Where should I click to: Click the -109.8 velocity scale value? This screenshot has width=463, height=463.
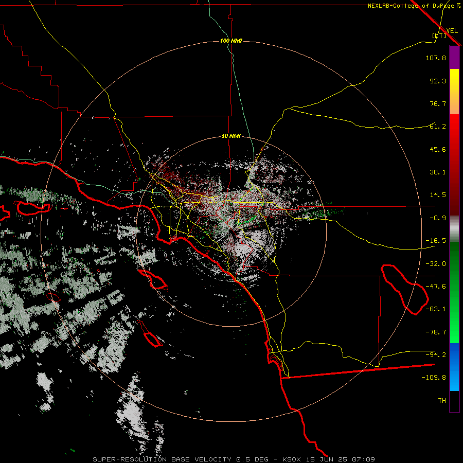[x=434, y=378]
